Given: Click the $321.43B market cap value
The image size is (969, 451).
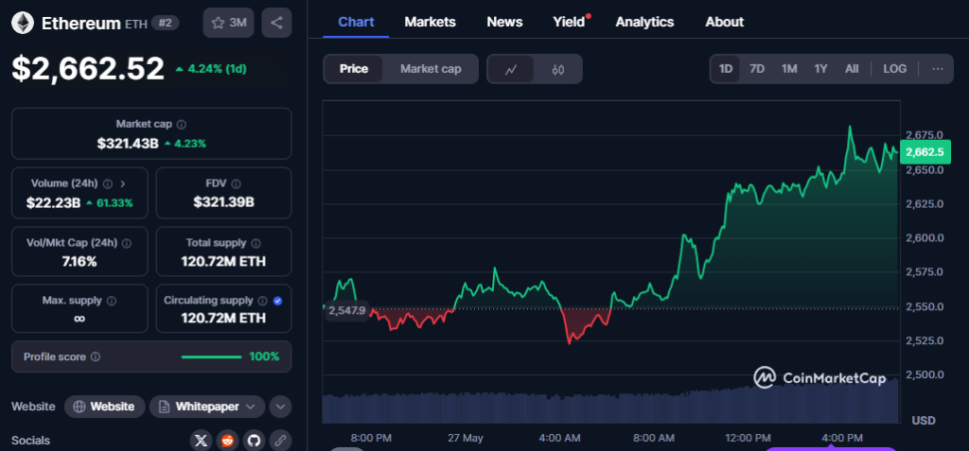Looking at the screenshot, I should point(128,144).
